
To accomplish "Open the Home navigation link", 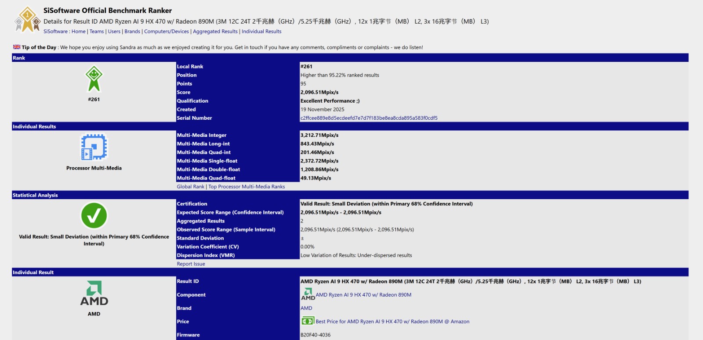I will pos(79,32).
